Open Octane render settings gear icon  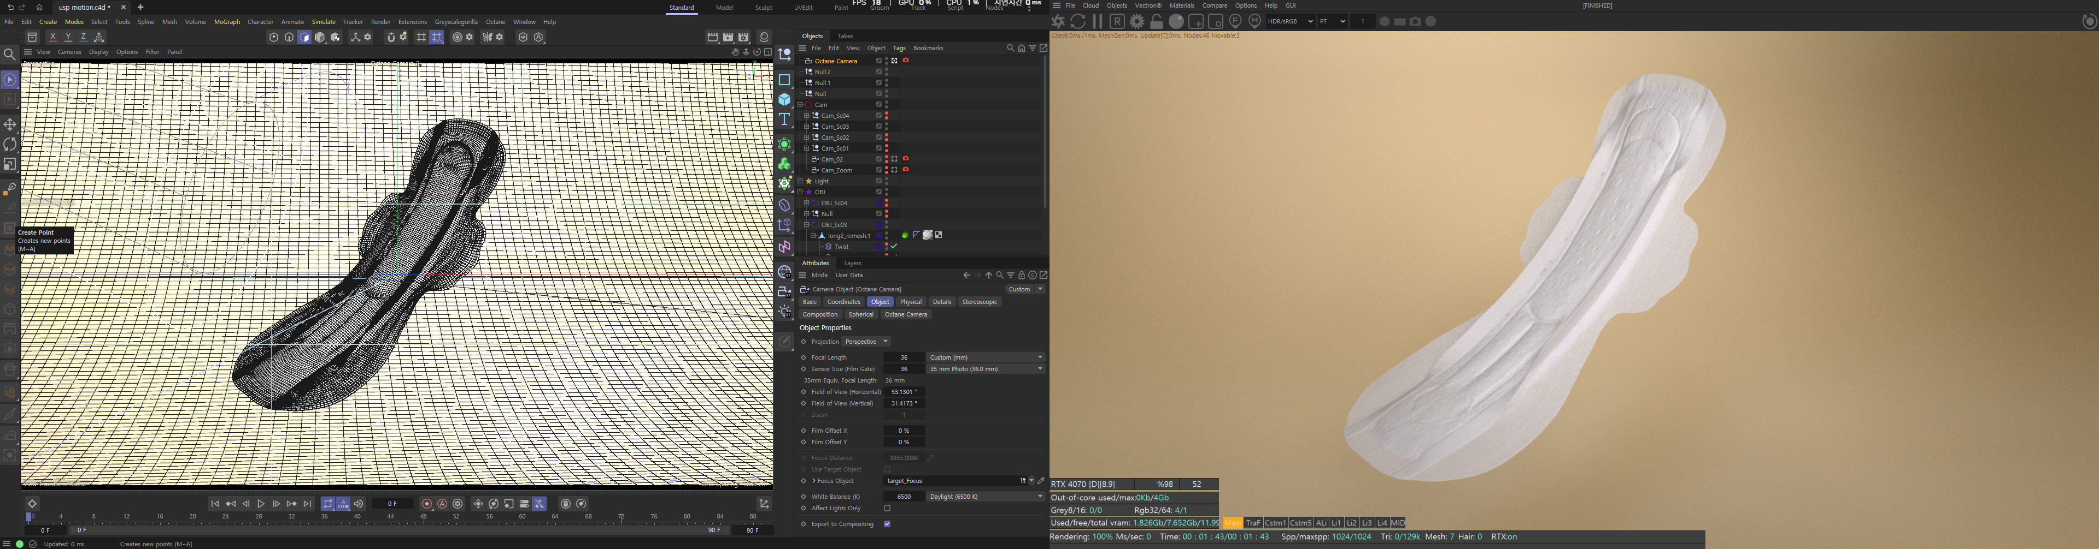tap(1137, 22)
